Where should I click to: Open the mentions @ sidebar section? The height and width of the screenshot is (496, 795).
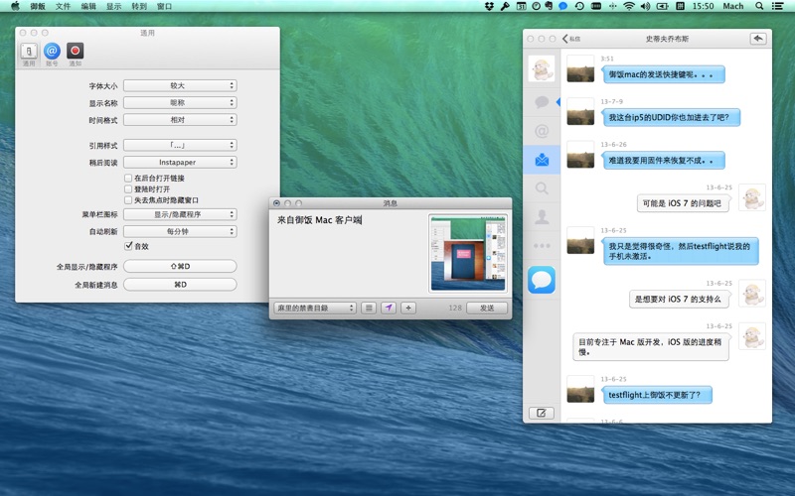542,130
